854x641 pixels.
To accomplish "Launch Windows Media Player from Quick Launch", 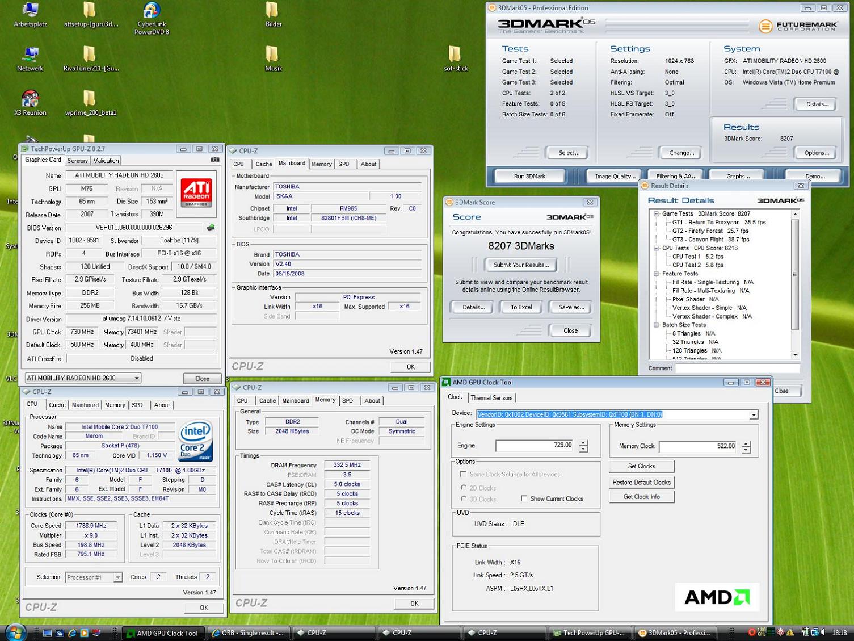I will tap(85, 633).
